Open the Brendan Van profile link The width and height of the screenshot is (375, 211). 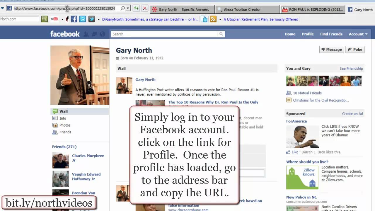[83, 193]
